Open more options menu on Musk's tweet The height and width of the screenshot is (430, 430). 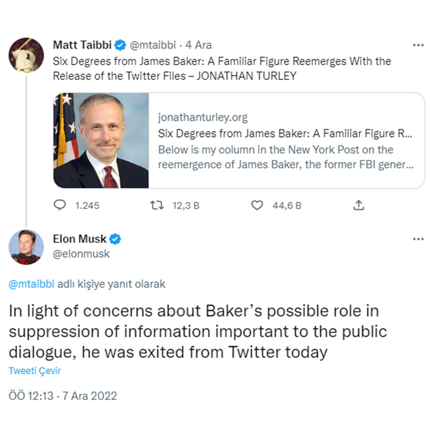point(418,239)
